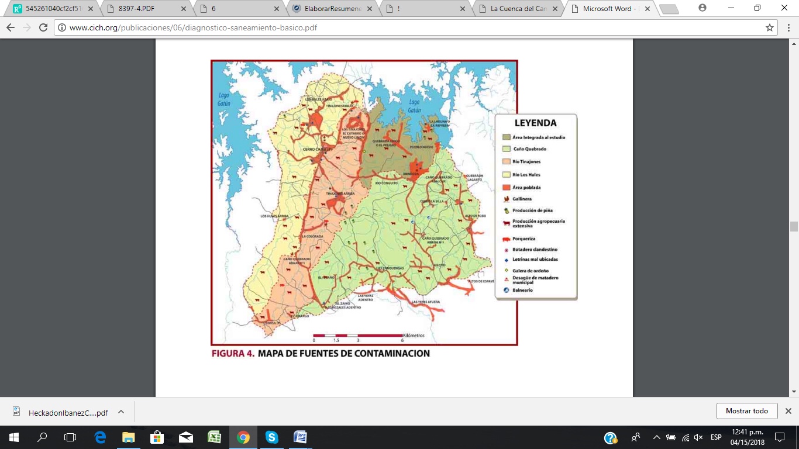Screen dimensions: 799x449
Task: Click the Mostrar todo downloads button
Action: click(x=746, y=411)
